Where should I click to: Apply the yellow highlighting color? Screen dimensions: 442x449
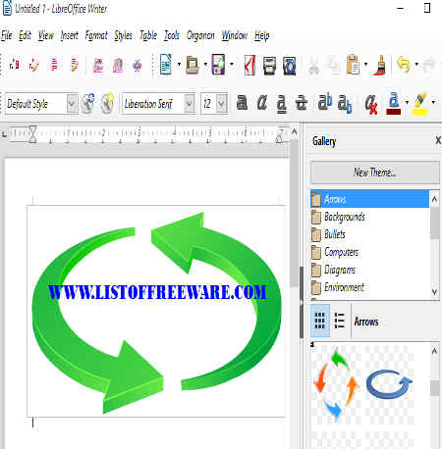[x=420, y=104]
